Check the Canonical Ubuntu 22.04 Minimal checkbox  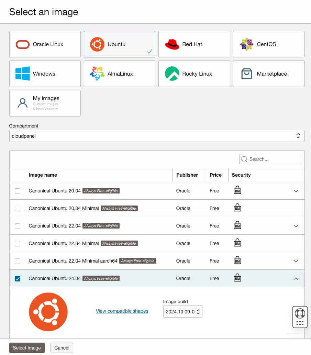(18, 244)
